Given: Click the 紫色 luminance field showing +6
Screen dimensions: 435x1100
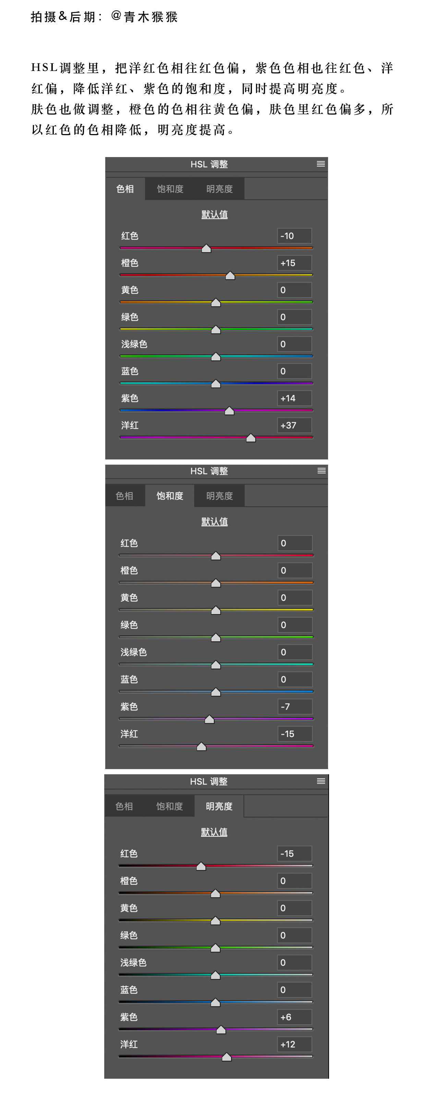Looking at the screenshot, I should coord(294,1017).
